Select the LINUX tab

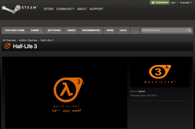pos(123,30)
